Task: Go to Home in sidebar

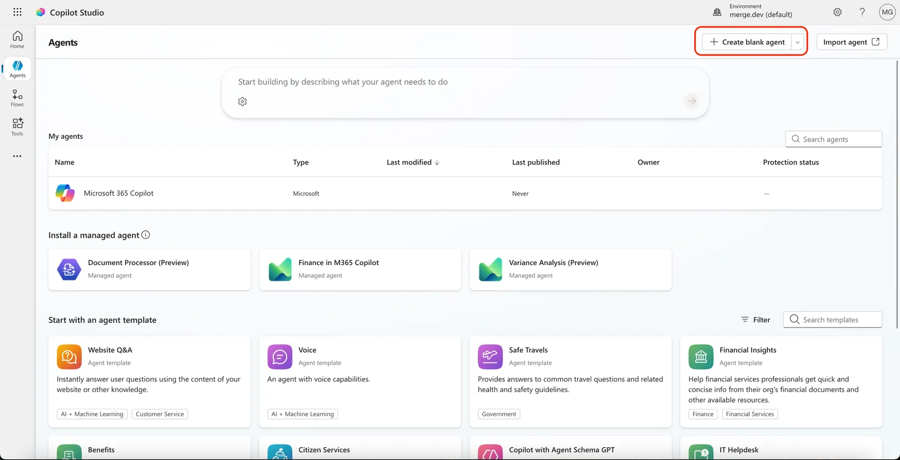Action: click(17, 40)
